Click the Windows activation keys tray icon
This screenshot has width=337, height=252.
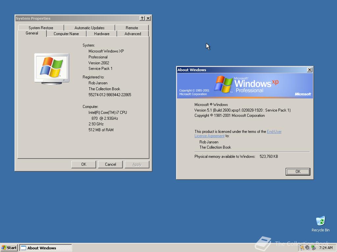point(302,248)
